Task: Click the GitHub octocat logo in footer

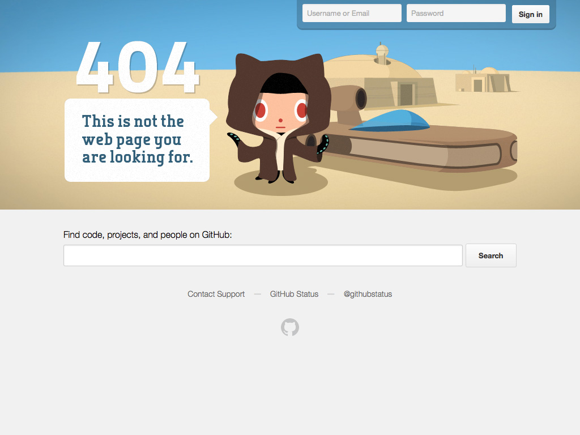Action: tap(290, 327)
